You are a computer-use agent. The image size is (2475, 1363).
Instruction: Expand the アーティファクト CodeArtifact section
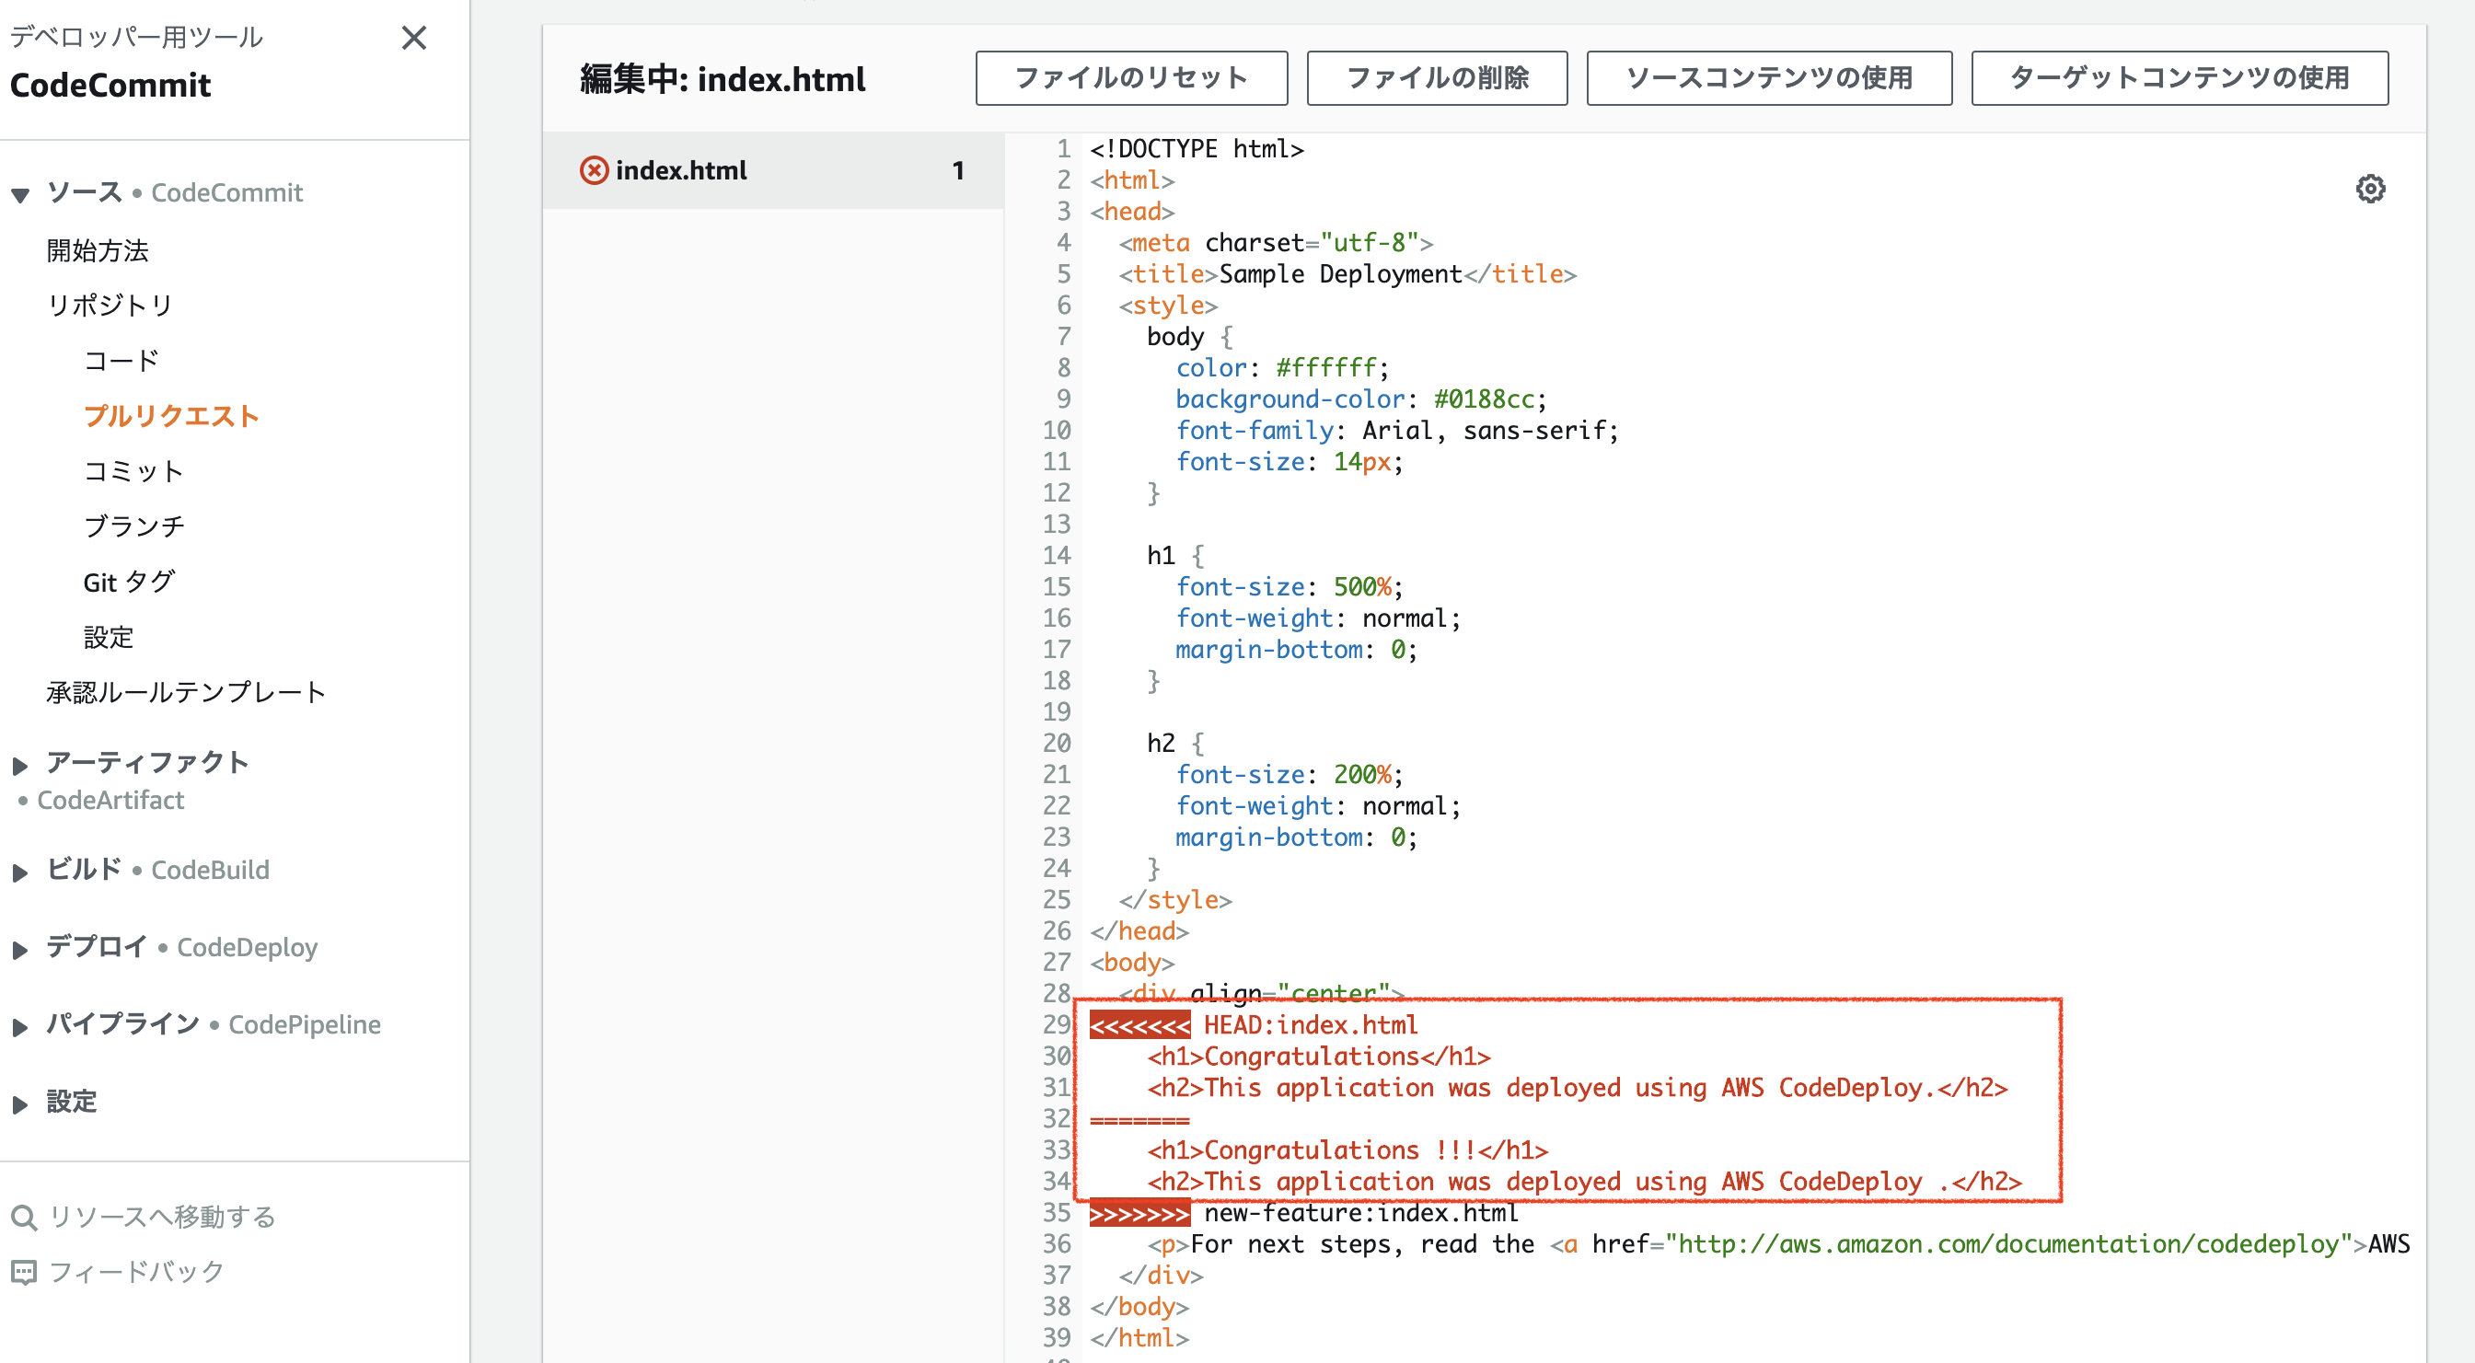(x=20, y=765)
